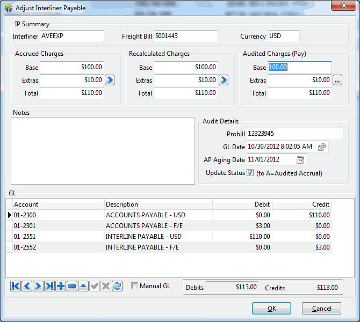
Task: Click the Credits total $113.00 field
Action: [x=313, y=287]
